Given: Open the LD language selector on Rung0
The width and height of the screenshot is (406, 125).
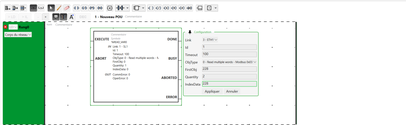Looking at the screenshot, I should [13, 27].
